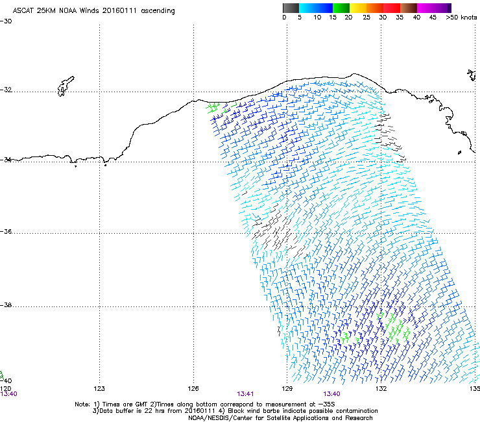Click the NOAA/NESDIS credit line

coord(280,418)
